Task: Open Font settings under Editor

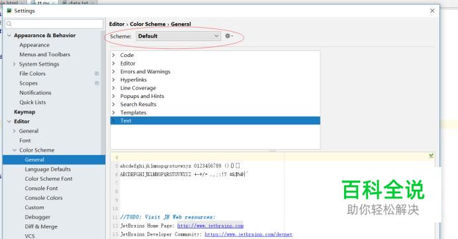Action: [x=25, y=140]
